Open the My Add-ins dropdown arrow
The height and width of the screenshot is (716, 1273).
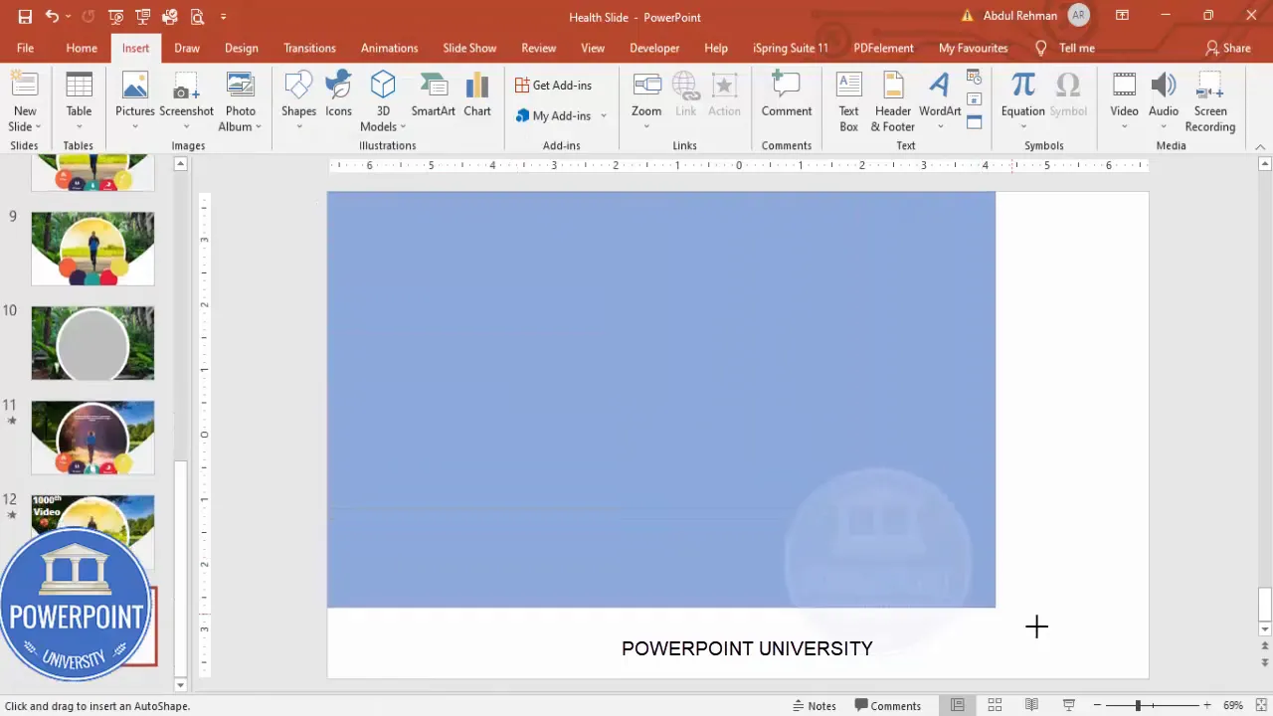(604, 115)
